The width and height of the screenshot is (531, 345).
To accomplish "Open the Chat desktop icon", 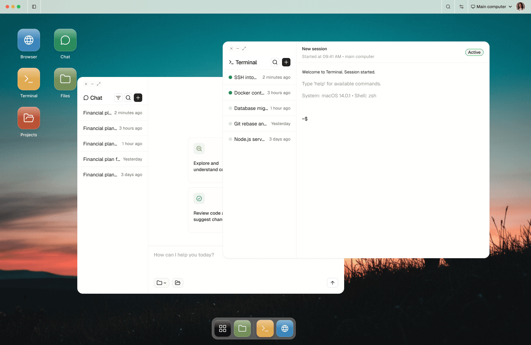I will [65, 40].
